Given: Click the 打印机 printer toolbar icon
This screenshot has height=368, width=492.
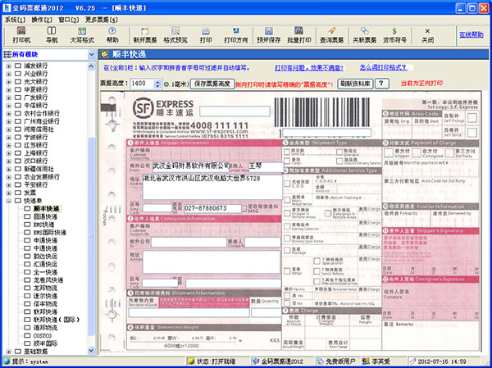Looking at the screenshot, I should coord(21,31).
